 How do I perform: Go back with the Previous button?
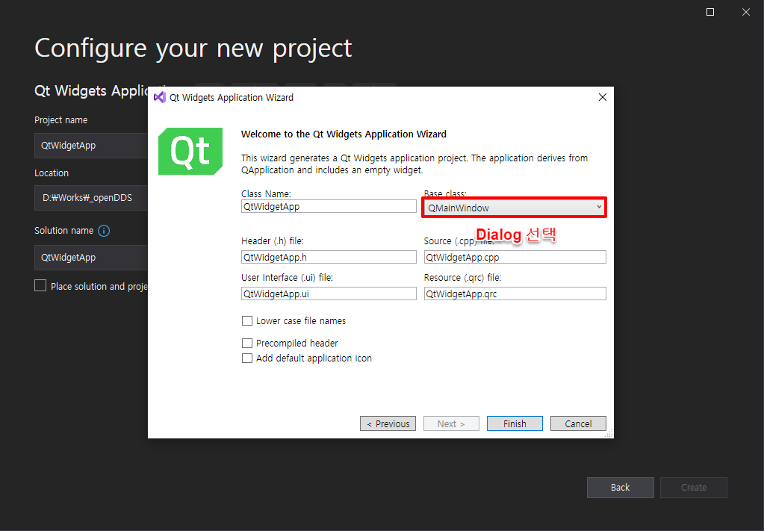point(388,423)
